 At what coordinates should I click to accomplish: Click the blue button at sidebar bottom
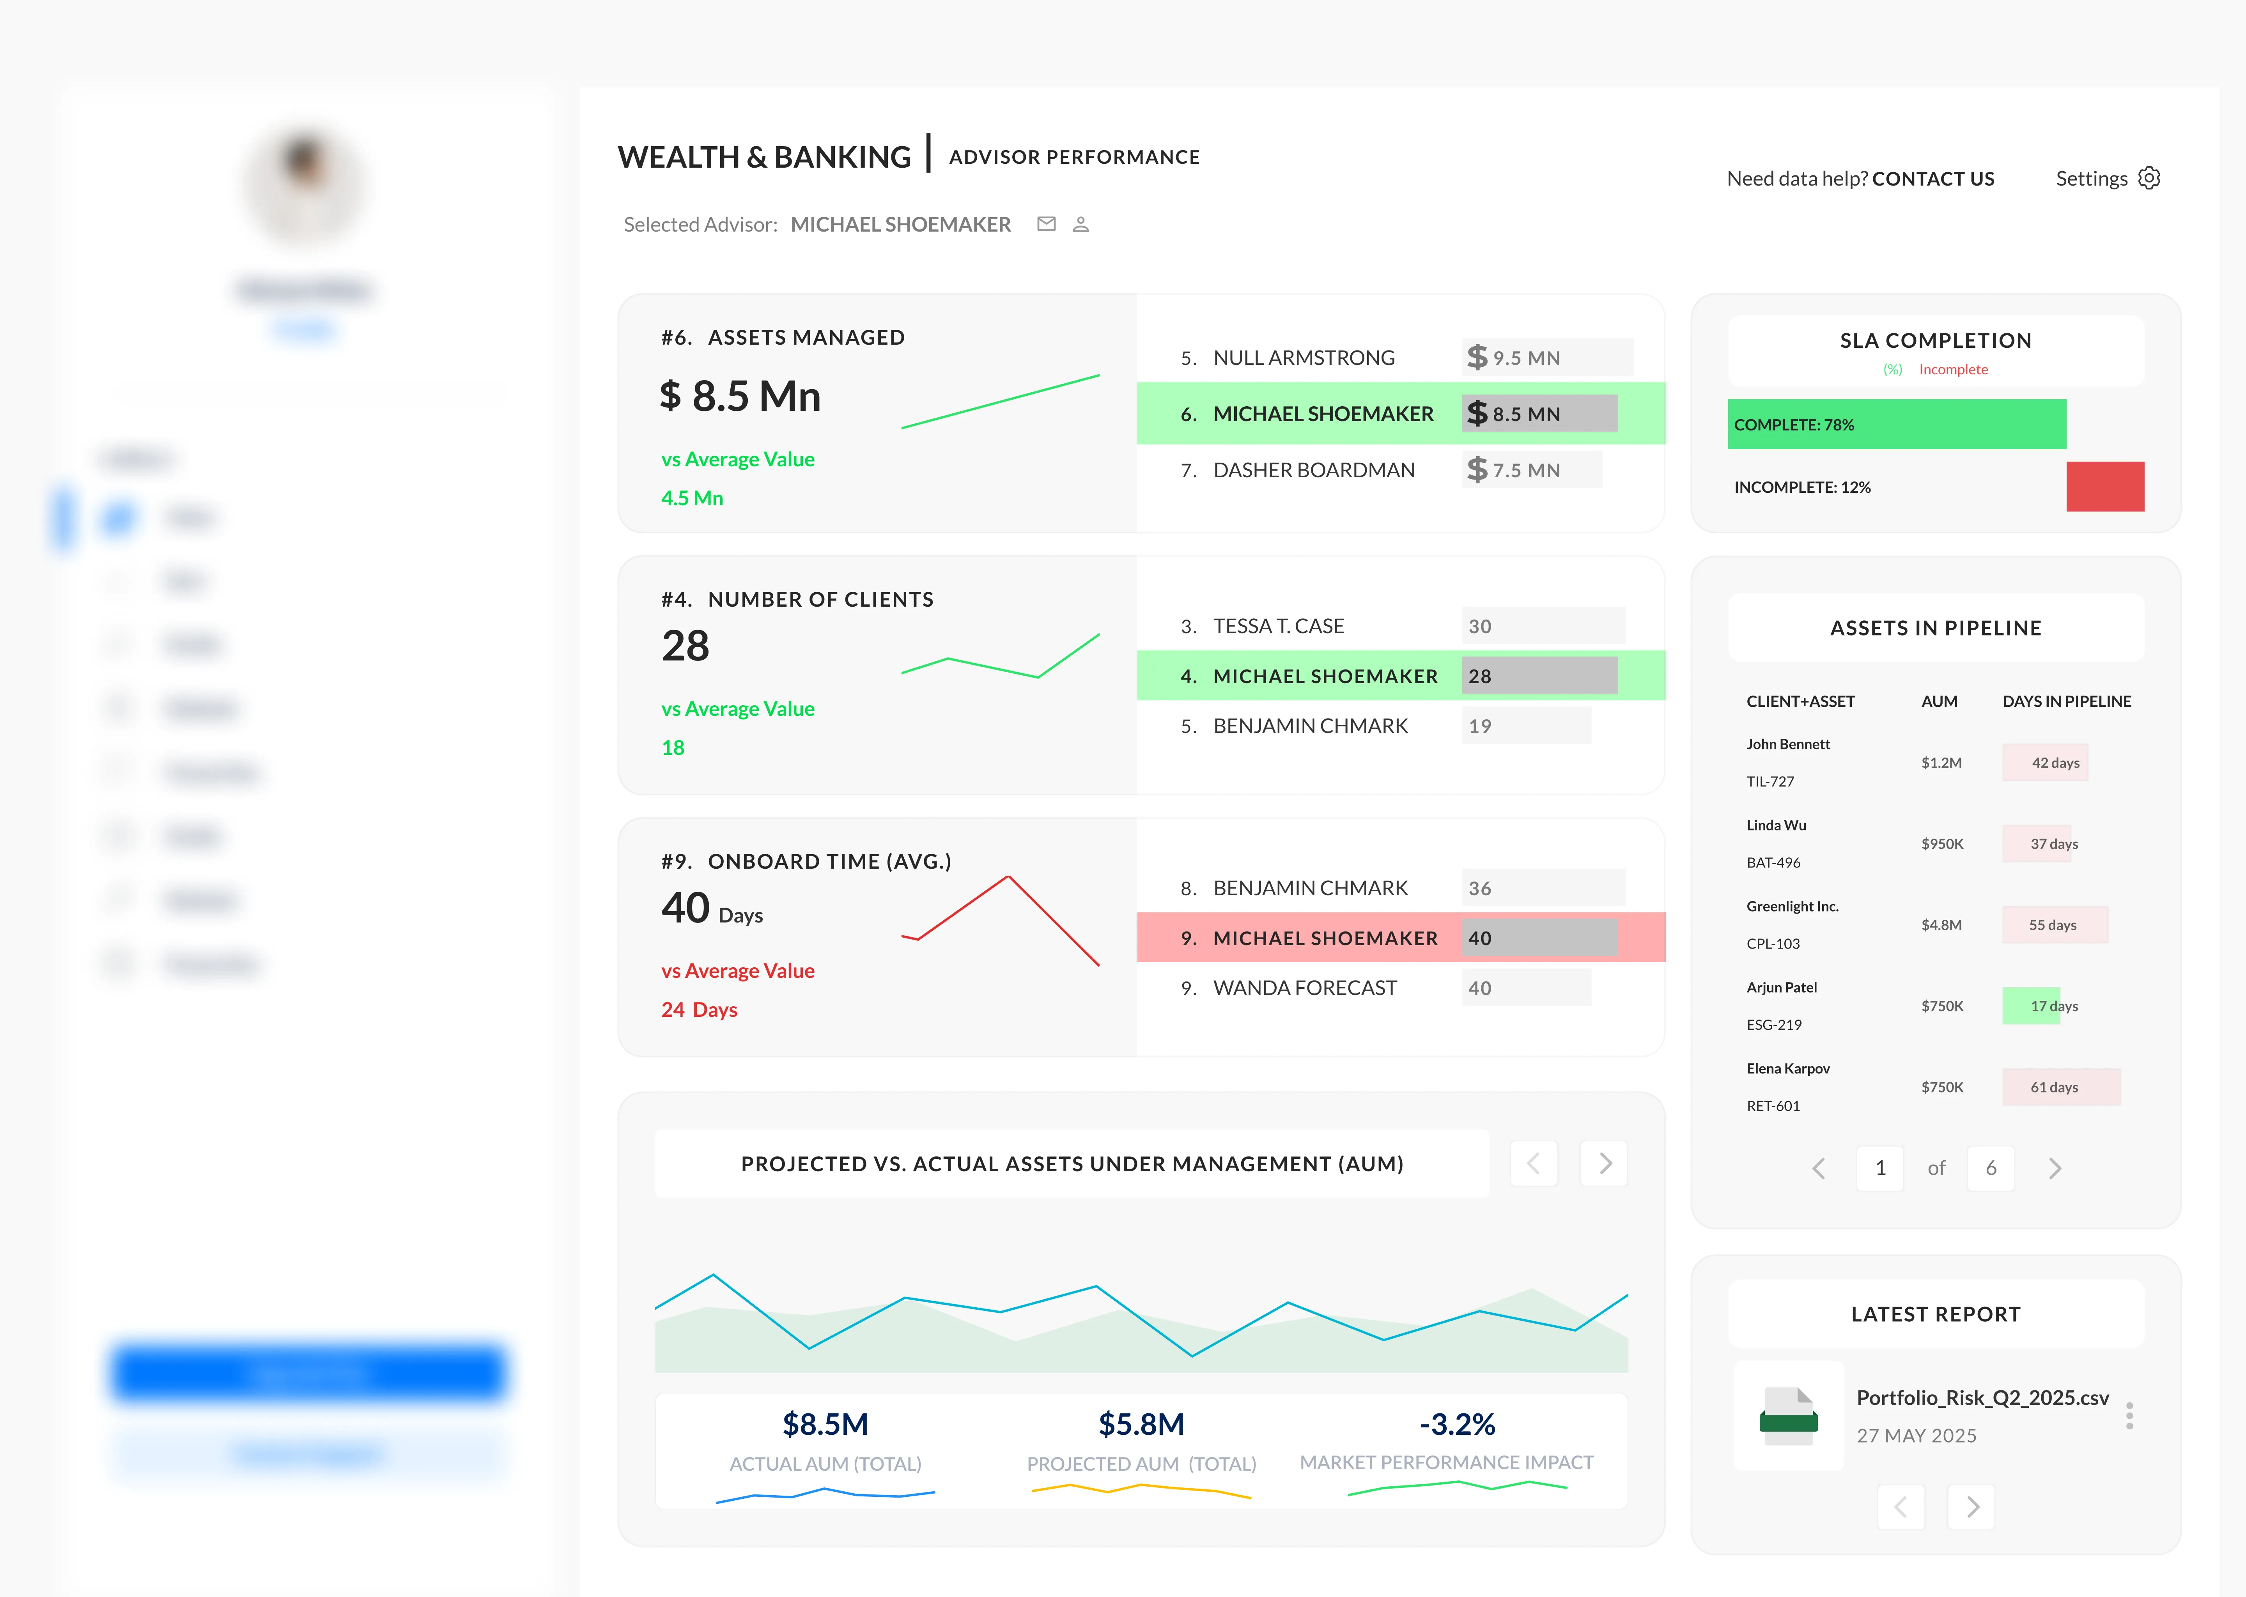309,1373
